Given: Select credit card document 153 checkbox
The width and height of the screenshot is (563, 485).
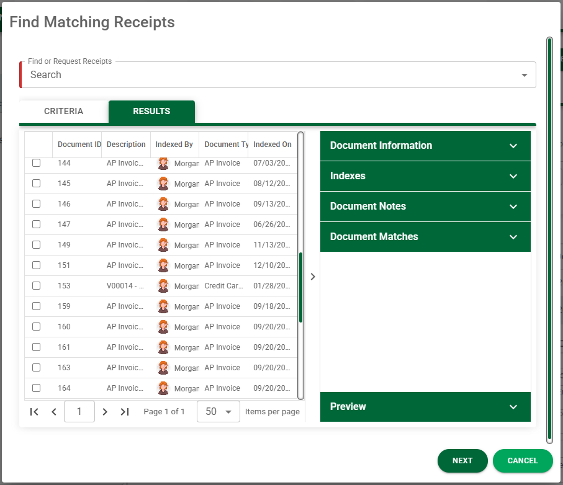Looking at the screenshot, I should pyautogui.click(x=36, y=285).
